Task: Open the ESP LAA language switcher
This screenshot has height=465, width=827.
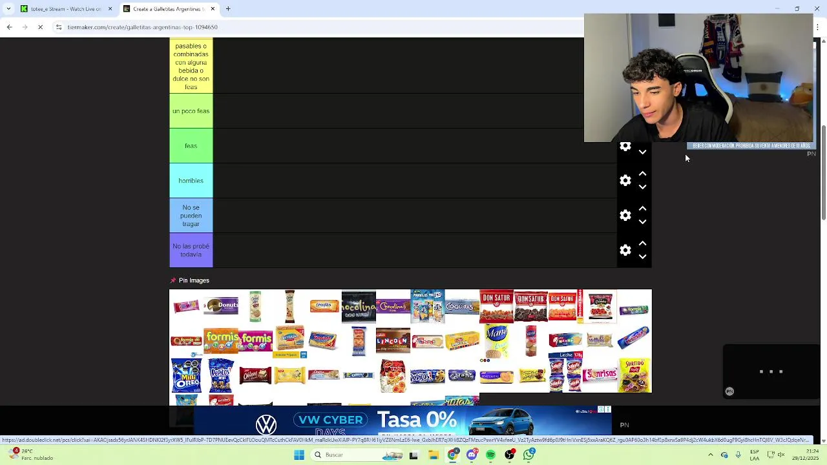Action: (x=755, y=455)
